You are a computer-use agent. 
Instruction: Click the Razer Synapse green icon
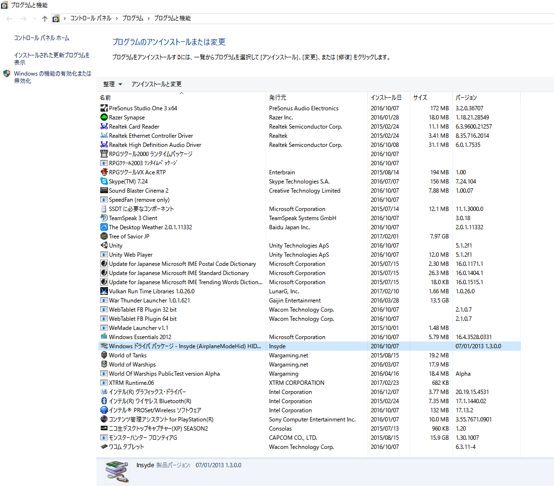point(104,117)
